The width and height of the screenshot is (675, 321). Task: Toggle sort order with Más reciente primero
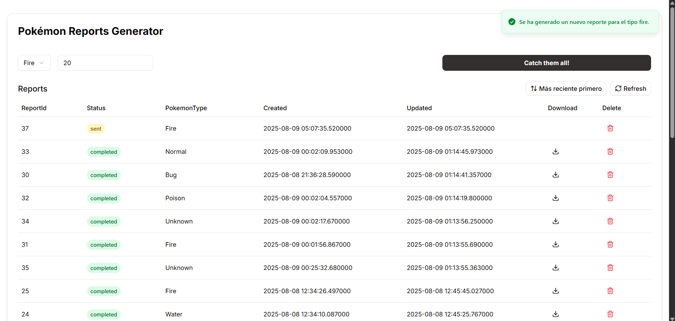click(570, 88)
